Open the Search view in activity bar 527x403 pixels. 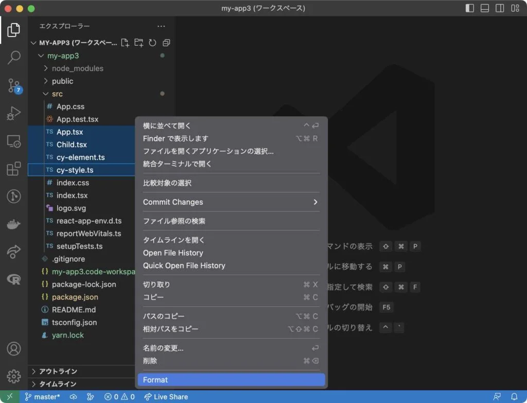tap(14, 58)
